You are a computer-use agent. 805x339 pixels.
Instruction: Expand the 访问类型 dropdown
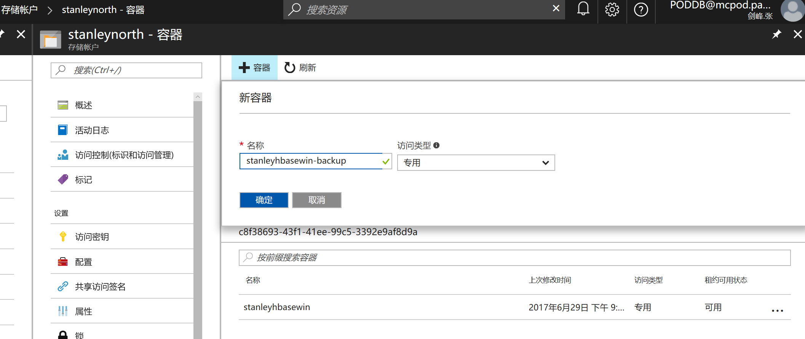[x=476, y=163]
